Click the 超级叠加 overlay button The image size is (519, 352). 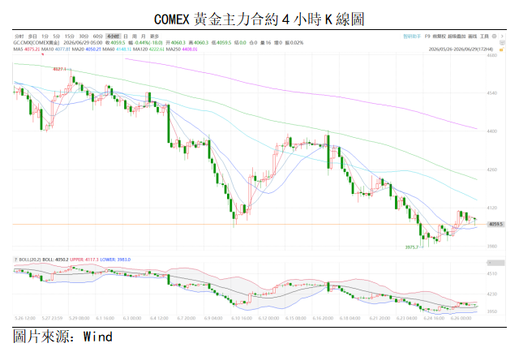pyautogui.click(x=457, y=36)
